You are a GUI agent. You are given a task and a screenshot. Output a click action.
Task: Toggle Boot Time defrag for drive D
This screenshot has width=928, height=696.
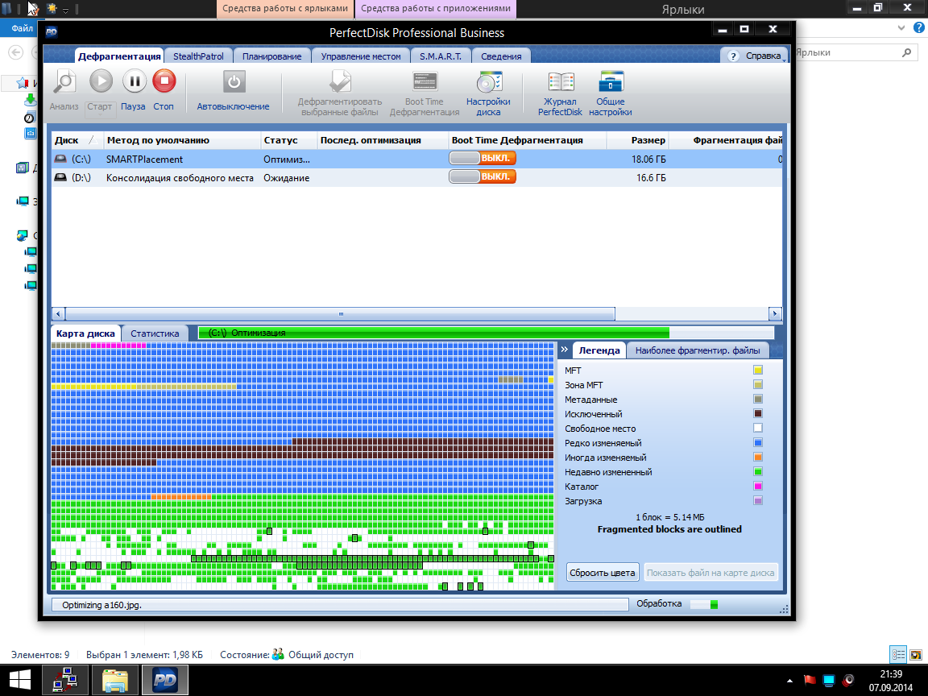[x=483, y=176]
